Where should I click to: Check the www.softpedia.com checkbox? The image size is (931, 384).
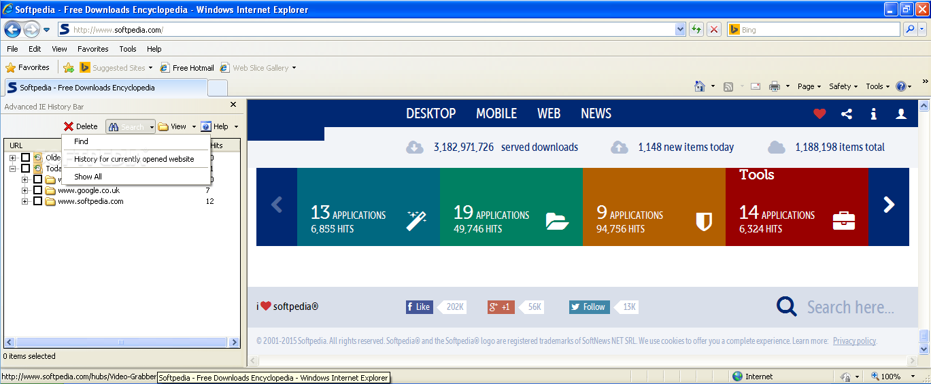pos(38,201)
